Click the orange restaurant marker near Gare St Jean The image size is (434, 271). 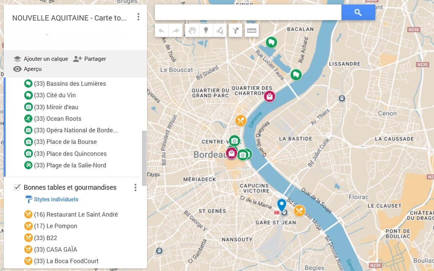[299, 211]
